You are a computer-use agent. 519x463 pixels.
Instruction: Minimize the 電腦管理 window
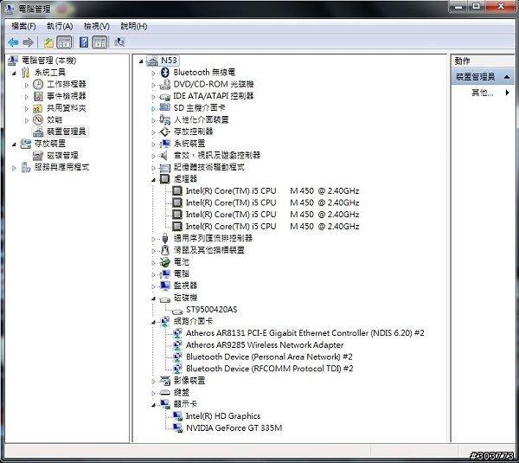(x=458, y=7)
